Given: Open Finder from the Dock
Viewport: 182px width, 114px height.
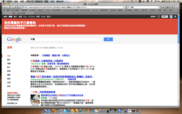Looking at the screenshot, I should (45, 111).
